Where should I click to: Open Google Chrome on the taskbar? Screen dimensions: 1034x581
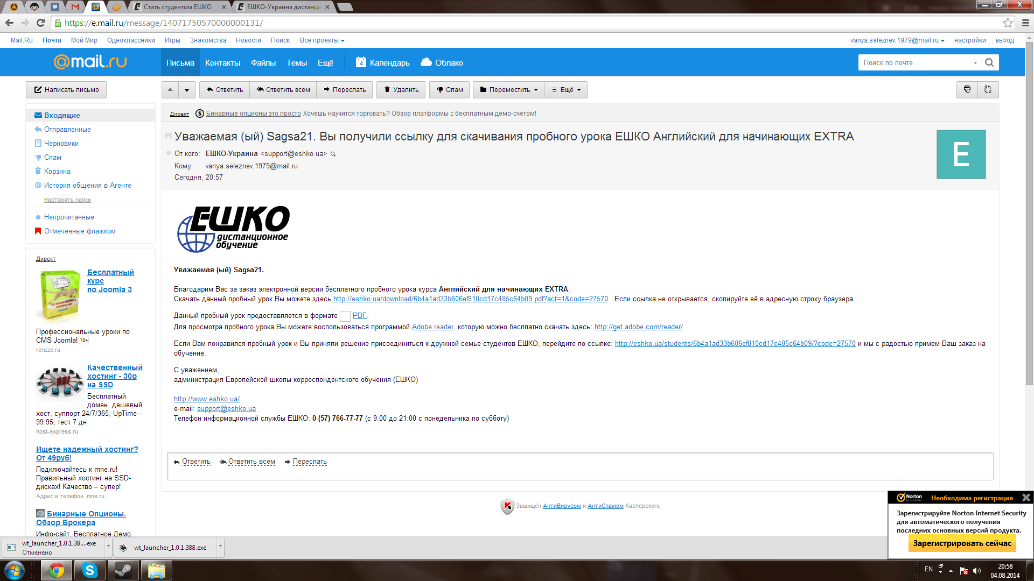[57, 570]
